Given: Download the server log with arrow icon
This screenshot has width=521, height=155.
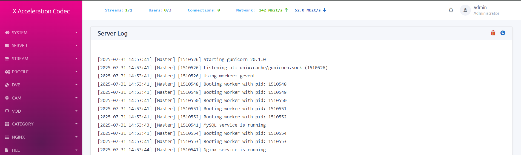Looking at the screenshot, I should 503,33.
